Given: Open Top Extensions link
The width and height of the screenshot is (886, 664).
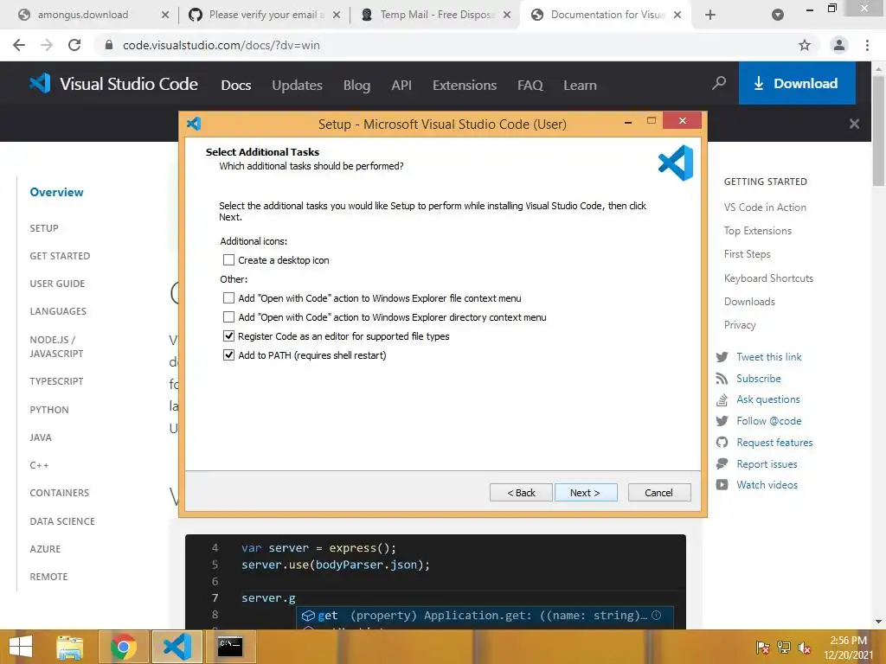Looking at the screenshot, I should click(x=758, y=230).
